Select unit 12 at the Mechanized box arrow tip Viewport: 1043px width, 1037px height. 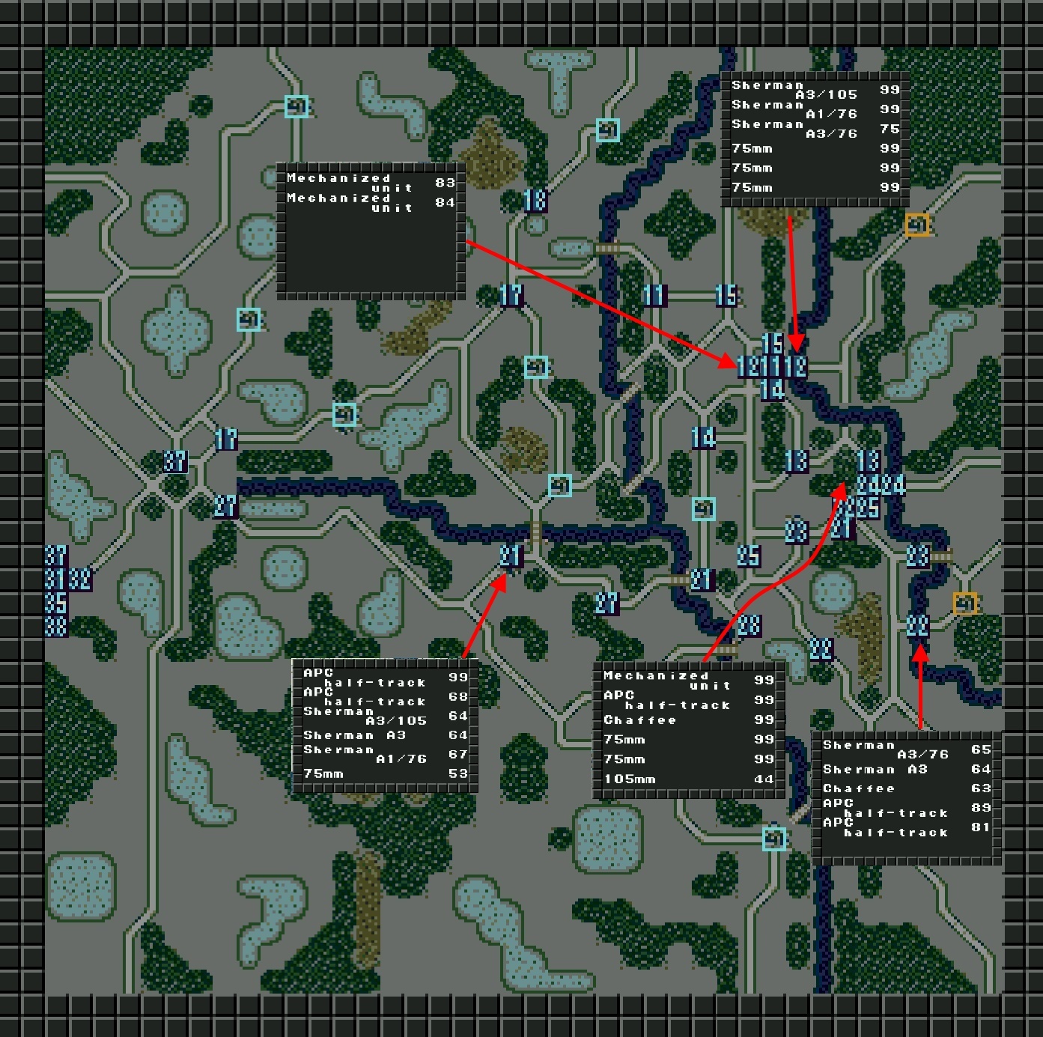coord(749,366)
